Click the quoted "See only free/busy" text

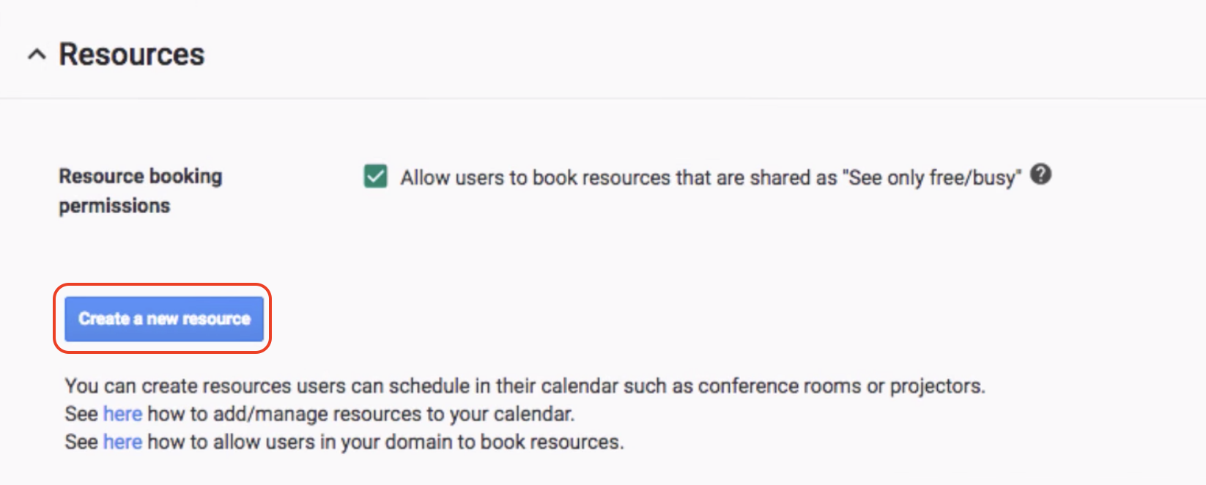pos(931,177)
